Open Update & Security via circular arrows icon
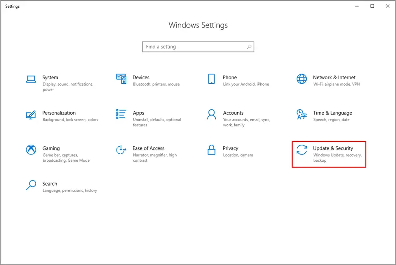This screenshot has height=265, width=396. (301, 150)
